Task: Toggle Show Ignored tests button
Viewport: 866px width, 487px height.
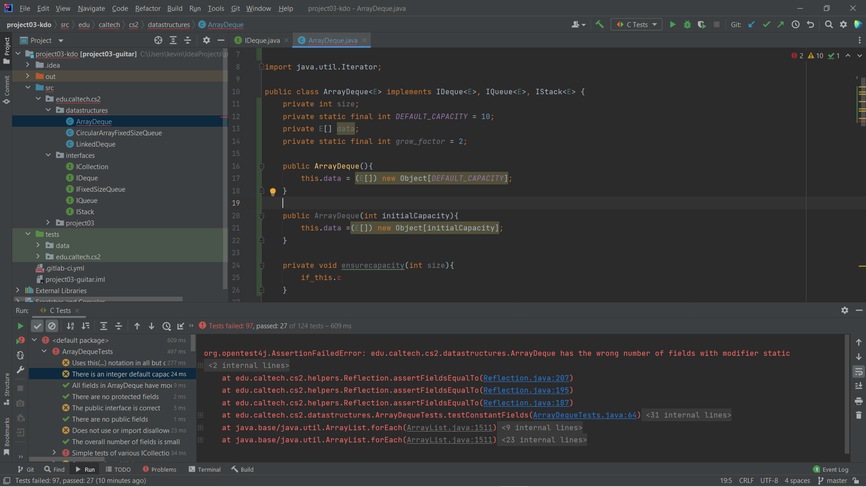Action: click(x=52, y=326)
